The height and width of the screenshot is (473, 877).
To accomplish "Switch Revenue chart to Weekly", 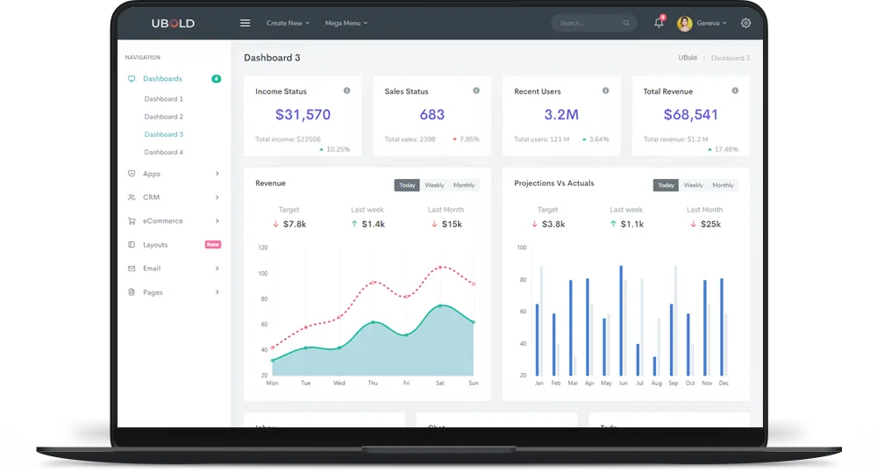I will coord(434,185).
